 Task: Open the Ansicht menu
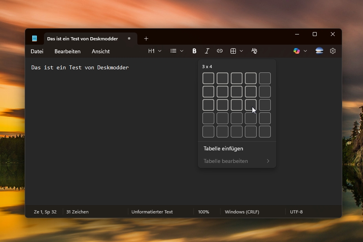pyautogui.click(x=100, y=51)
